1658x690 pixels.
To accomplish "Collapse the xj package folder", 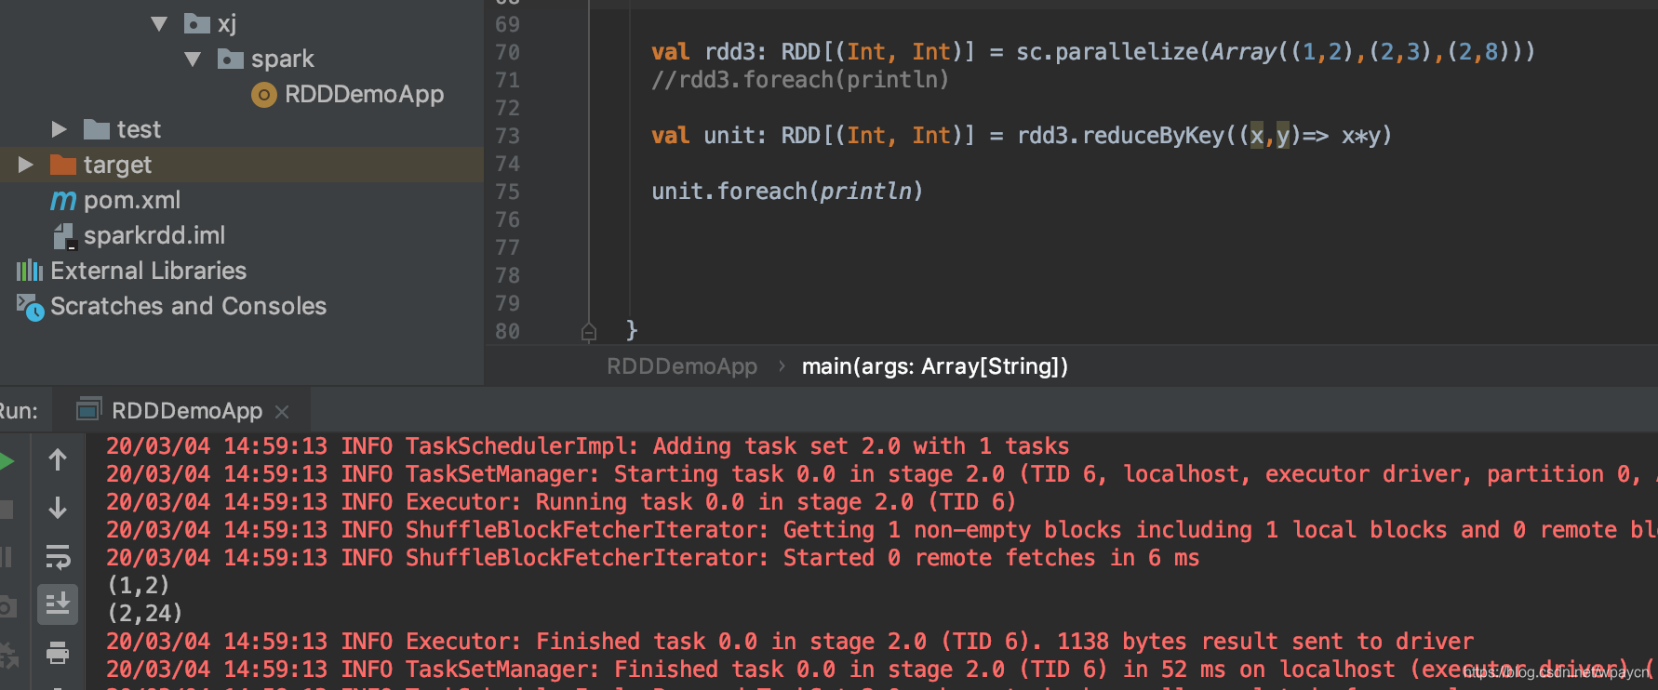I will (x=159, y=23).
